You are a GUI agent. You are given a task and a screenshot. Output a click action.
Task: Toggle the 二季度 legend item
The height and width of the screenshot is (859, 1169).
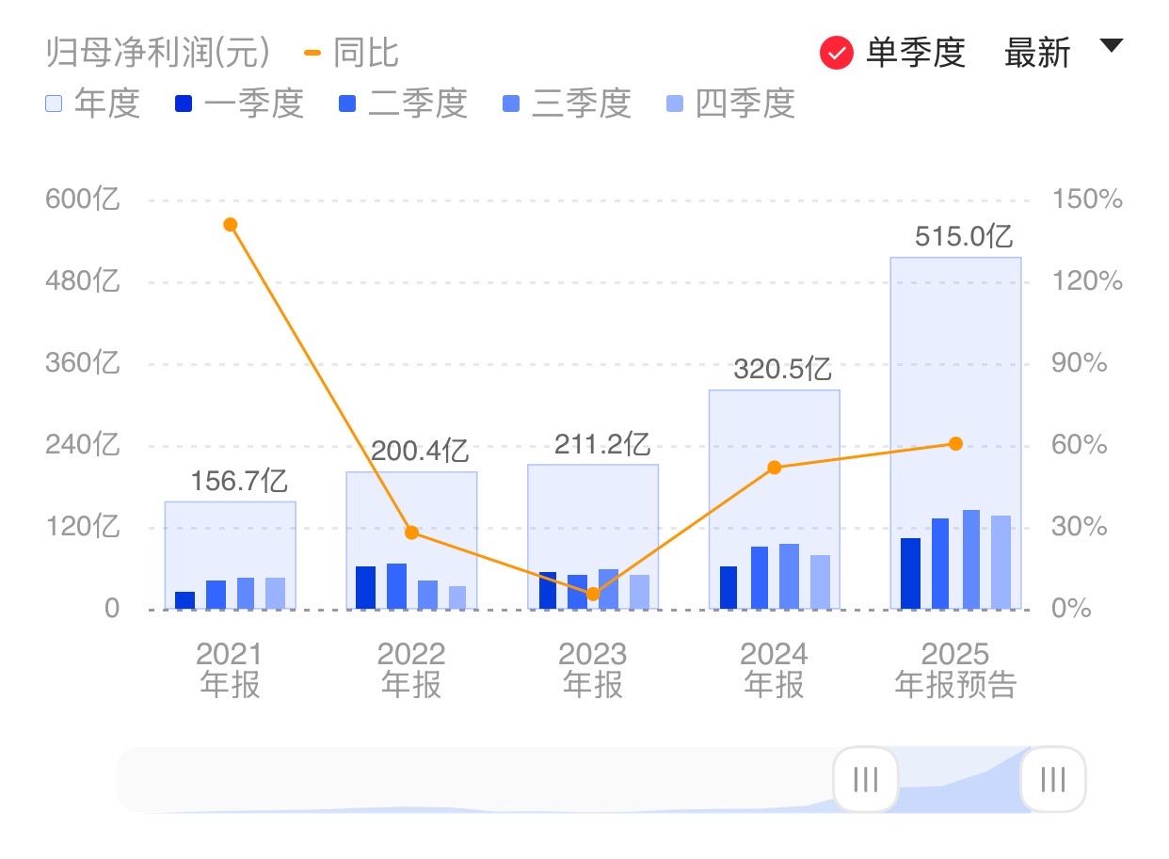click(x=403, y=103)
